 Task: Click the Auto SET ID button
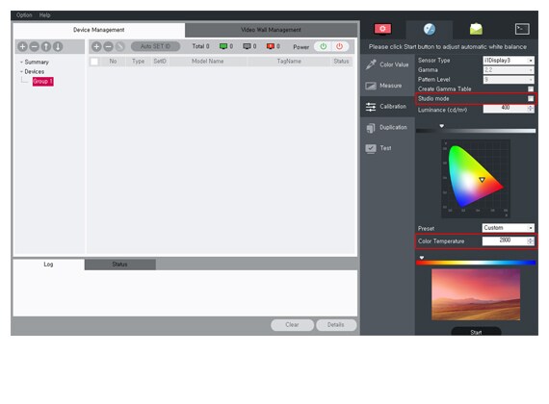pyautogui.click(x=155, y=46)
